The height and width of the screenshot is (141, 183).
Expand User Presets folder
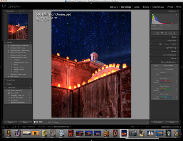coord(9,77)
